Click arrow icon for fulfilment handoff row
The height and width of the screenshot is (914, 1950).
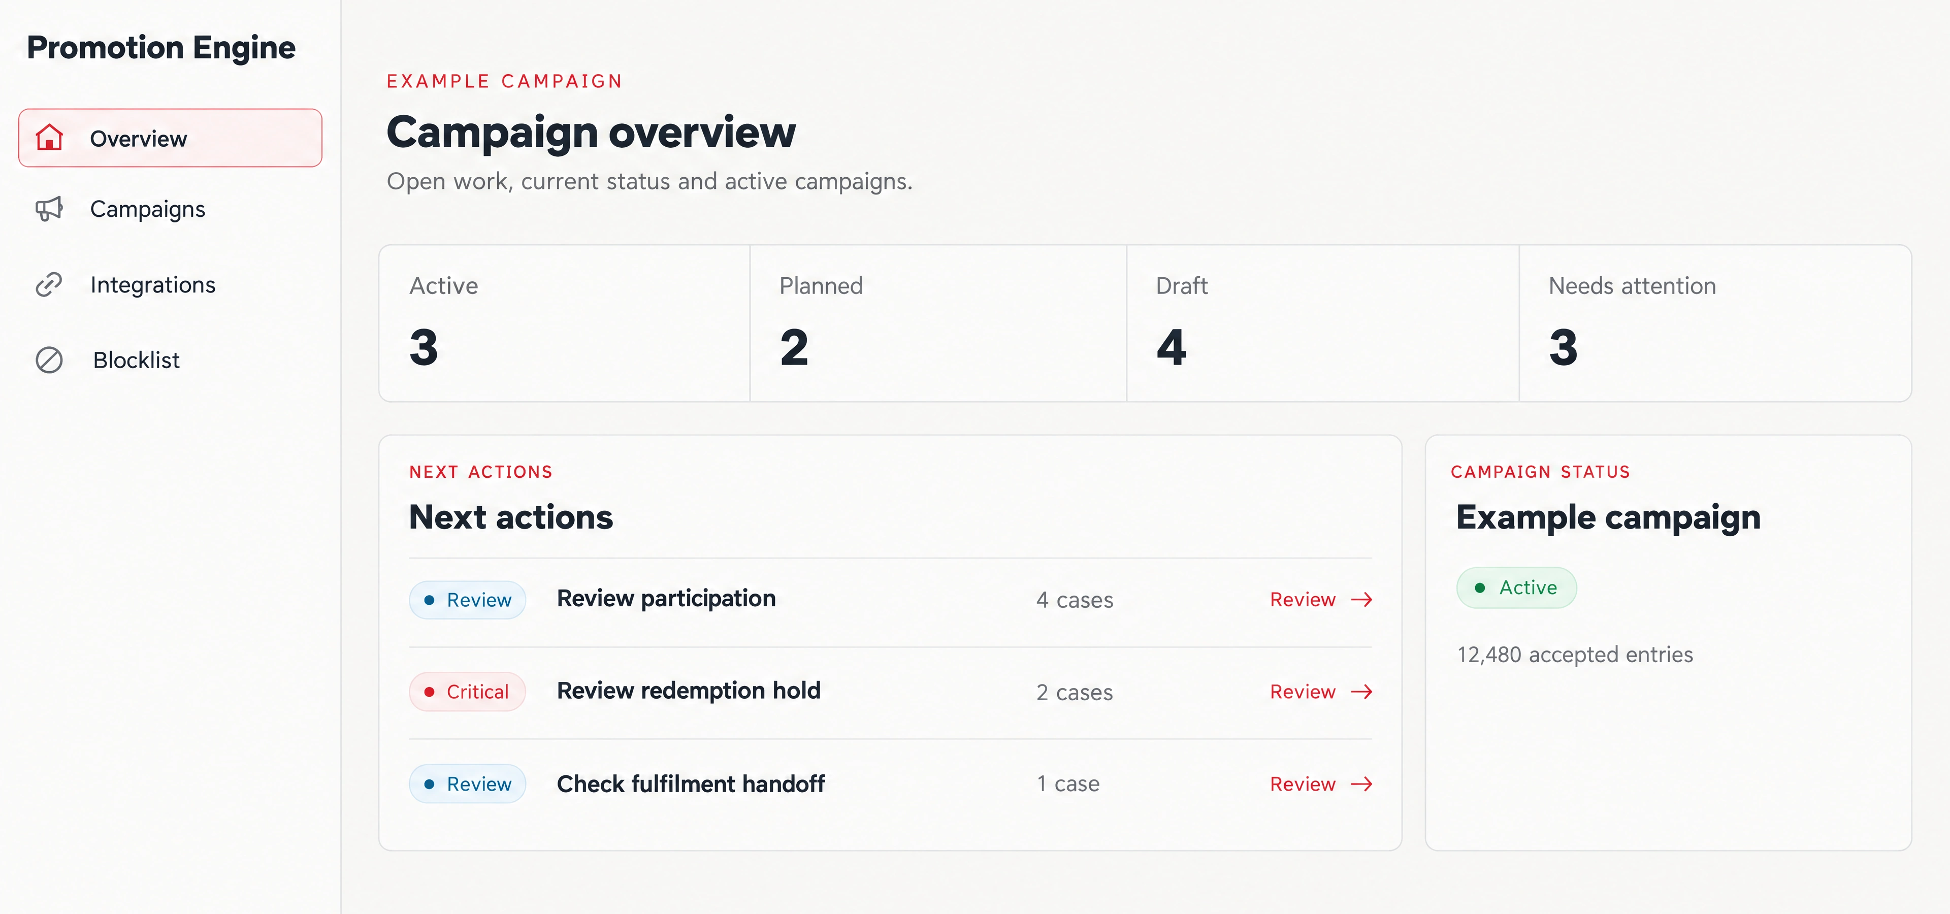pyautogui.click(x=1362, y=784)
